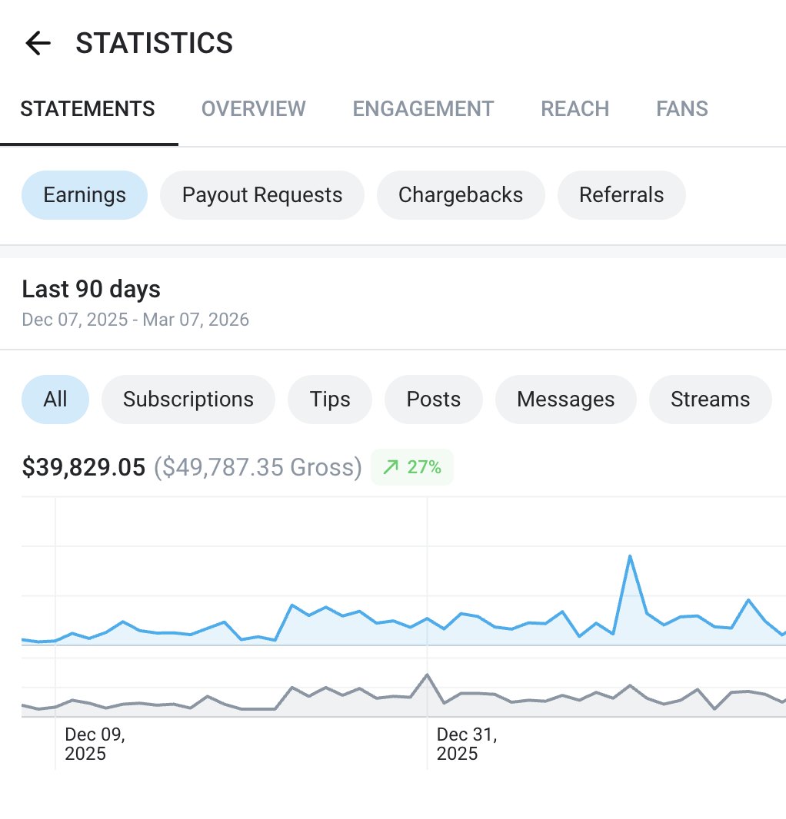
Task: Show Chargebacks statements
Action: (461, 195)
